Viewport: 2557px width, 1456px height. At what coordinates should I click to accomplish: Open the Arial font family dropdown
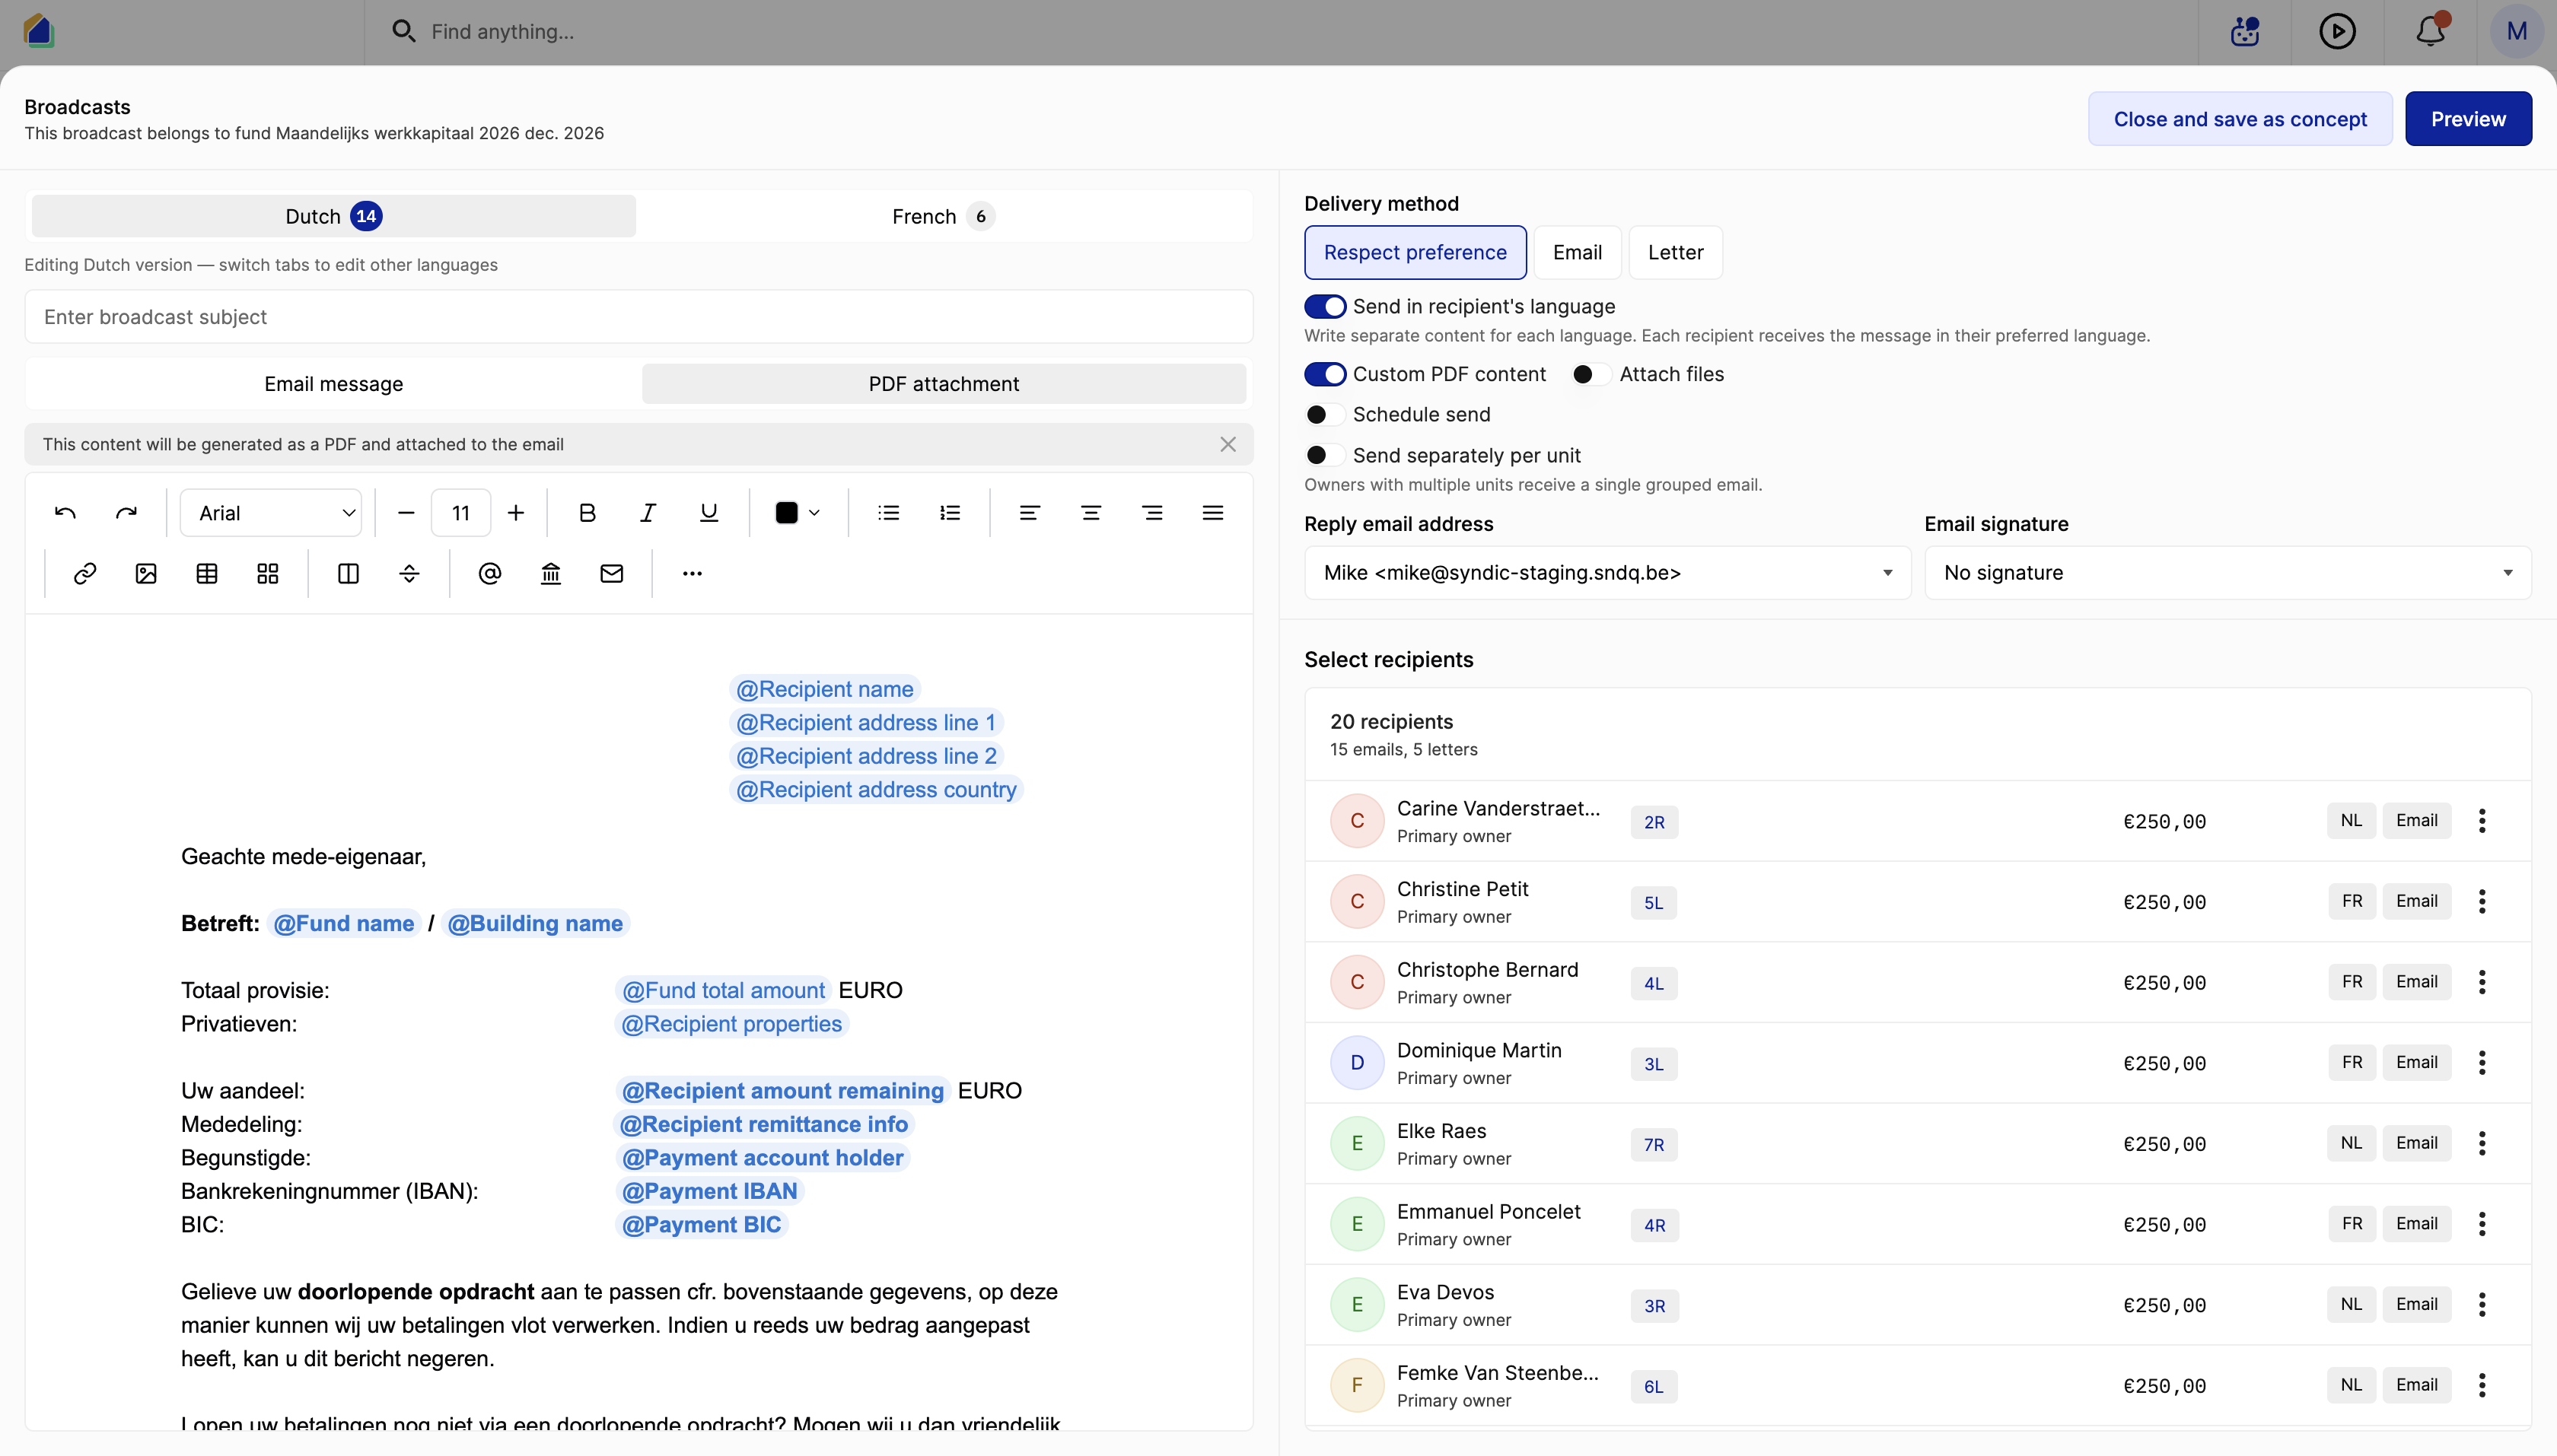coord(271,513)
